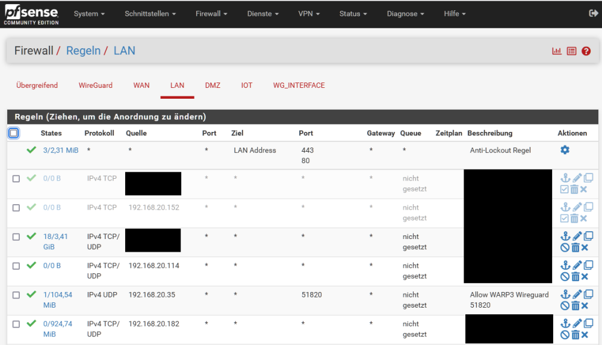Screen dimensions: 602x345
Task: Click the logout icon in the navbar
Action: point(593,13)
